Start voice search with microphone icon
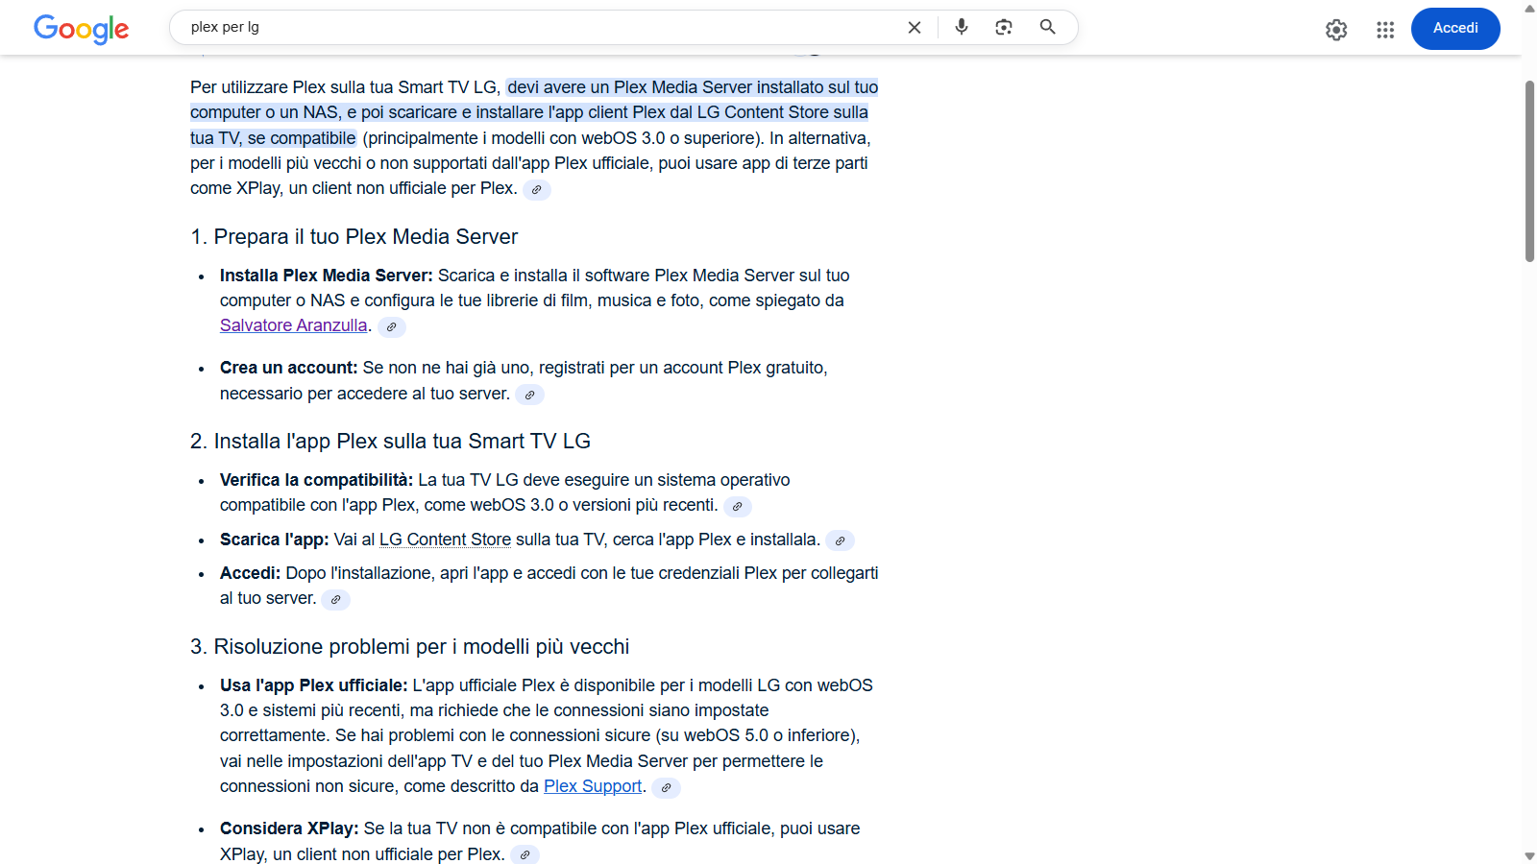 pos(962,27)
